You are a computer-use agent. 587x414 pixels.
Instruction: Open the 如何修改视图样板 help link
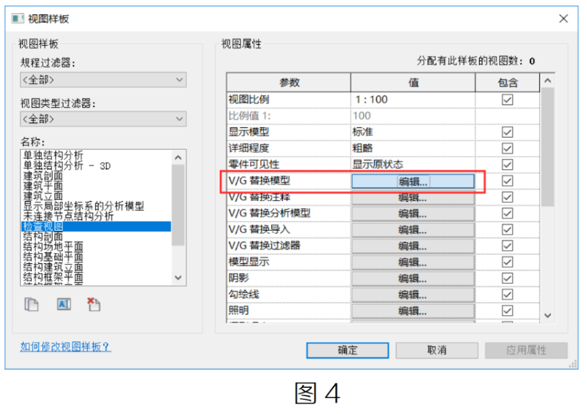66,347
